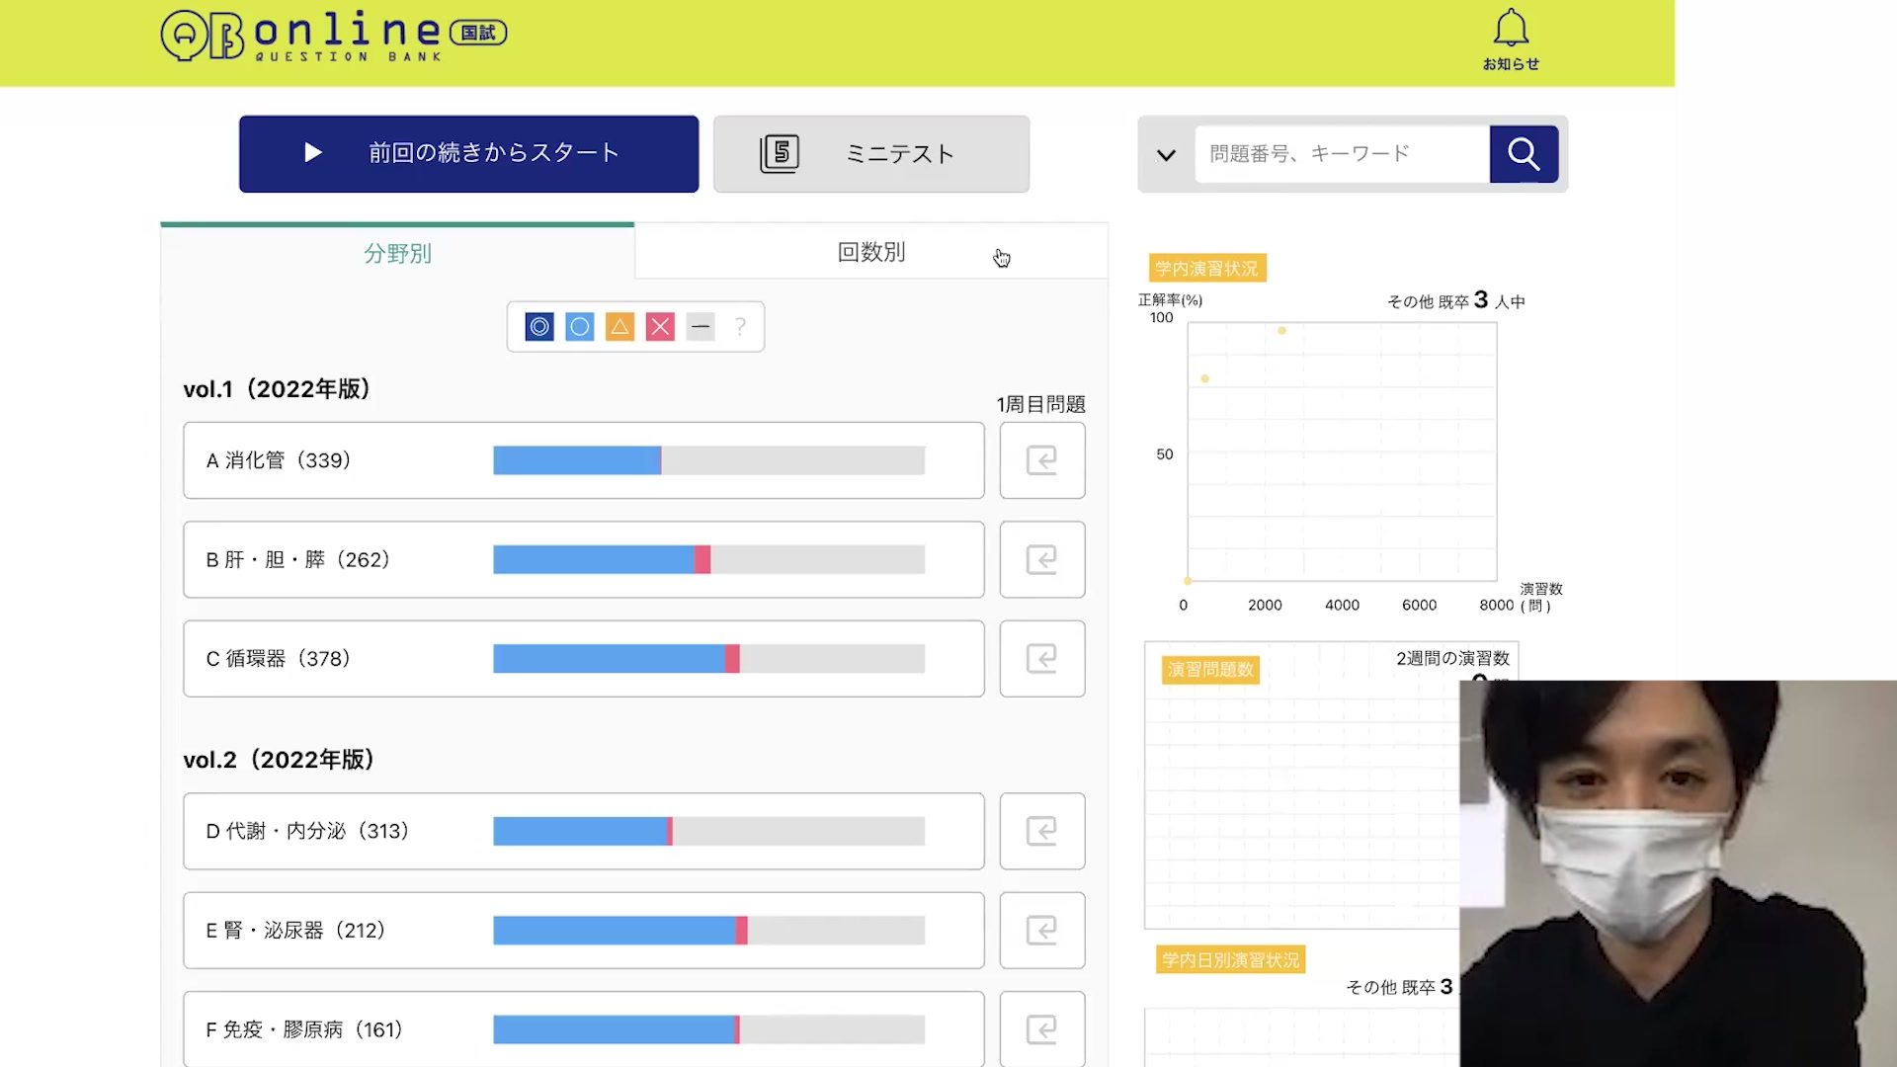Viewport: 1897px width, 1067px height.
Task: Open the ミニテスト button
Action: click(x=870, y=154)
